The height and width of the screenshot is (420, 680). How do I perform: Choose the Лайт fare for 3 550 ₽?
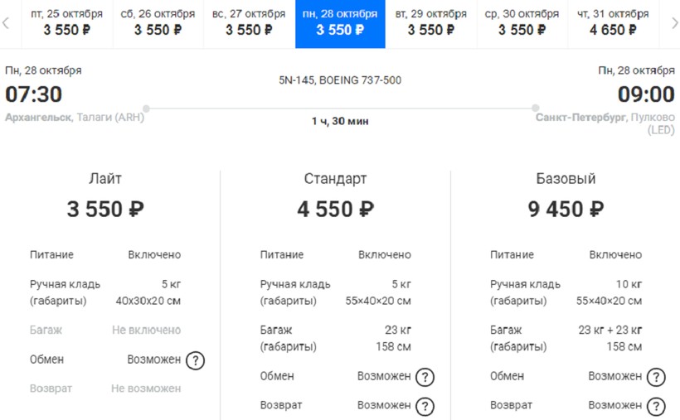coord(105,210)
